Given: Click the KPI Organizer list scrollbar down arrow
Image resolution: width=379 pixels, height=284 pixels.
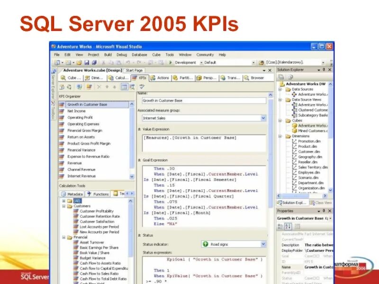Looking at the screenshot, I should 132,177.
